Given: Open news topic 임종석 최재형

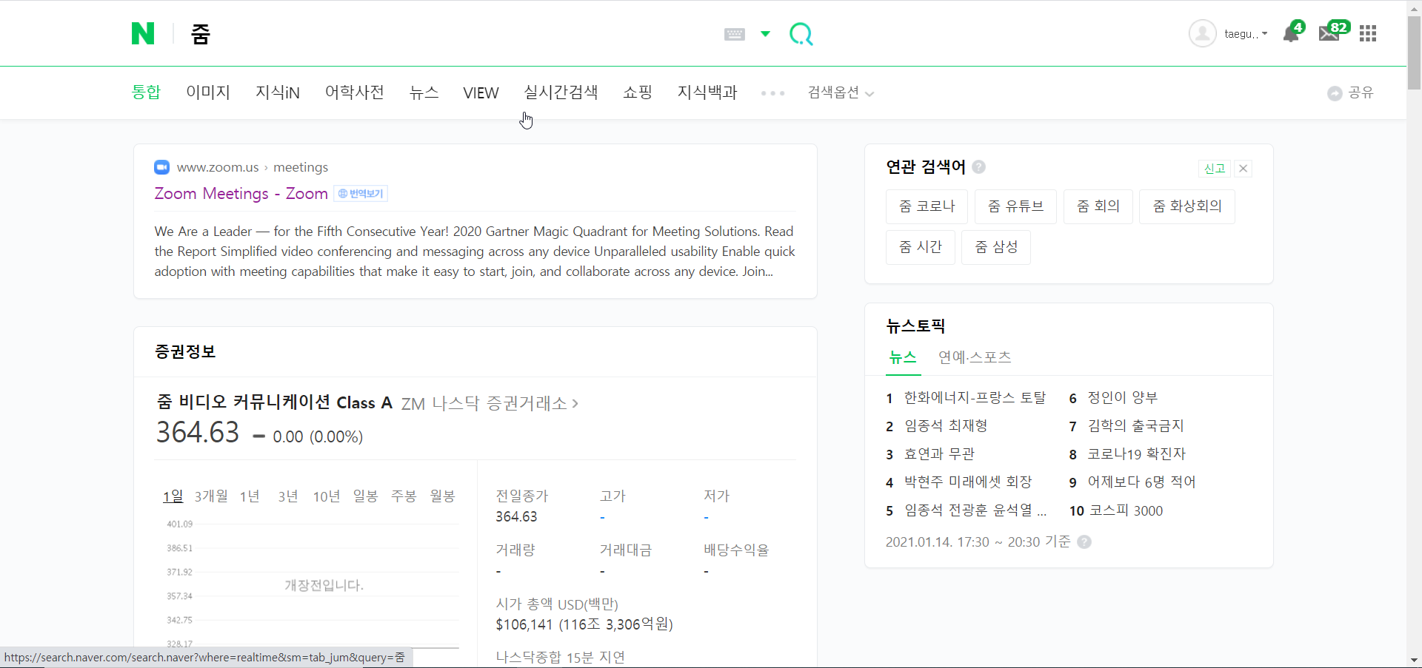Looking at the screenshot, I should point(946,426).
